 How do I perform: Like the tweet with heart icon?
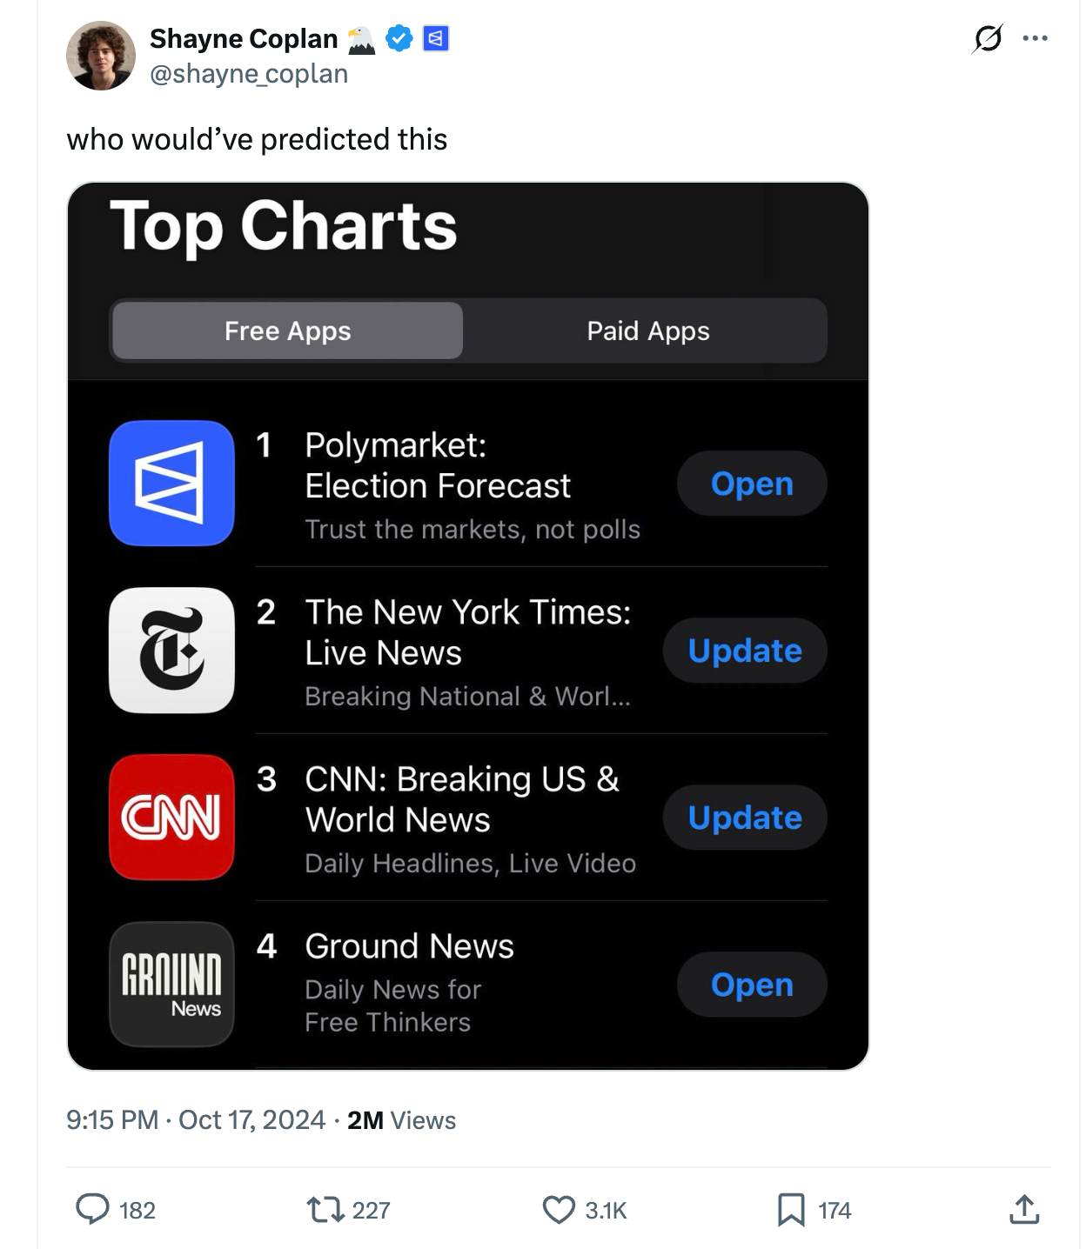click(559, 1209)
